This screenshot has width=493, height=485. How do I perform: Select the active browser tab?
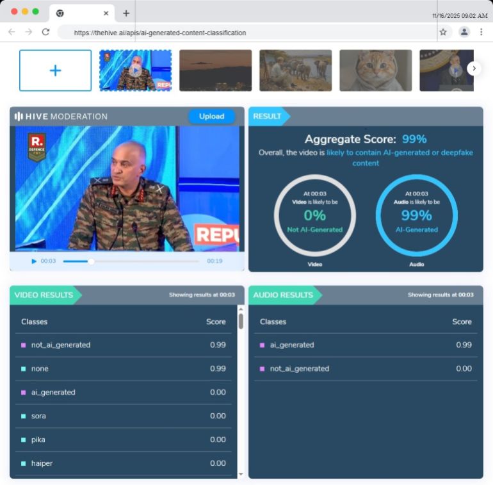pos(82,13)
